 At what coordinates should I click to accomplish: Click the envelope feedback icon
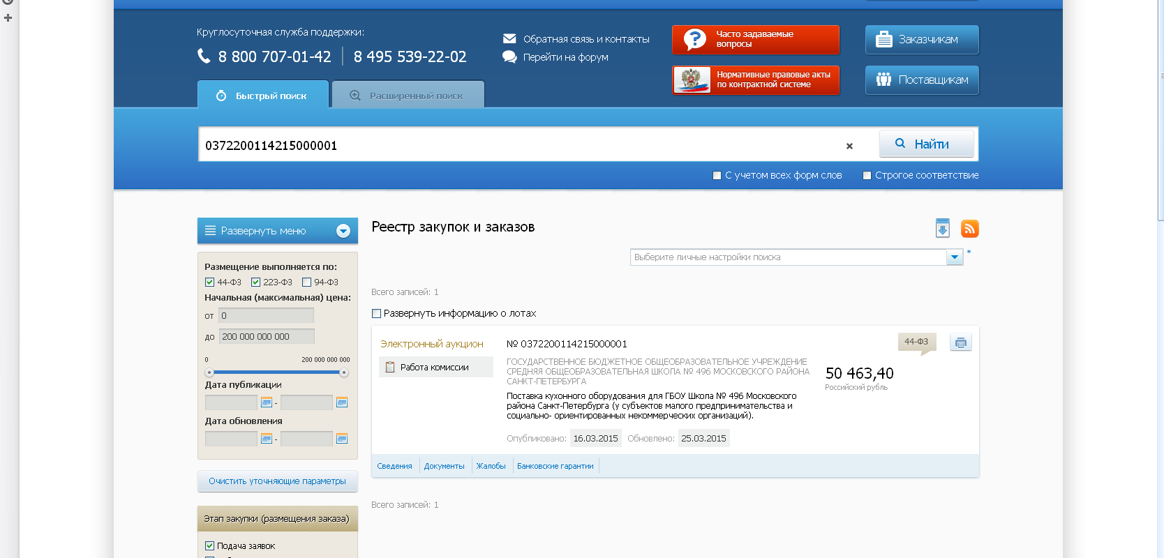509,38
